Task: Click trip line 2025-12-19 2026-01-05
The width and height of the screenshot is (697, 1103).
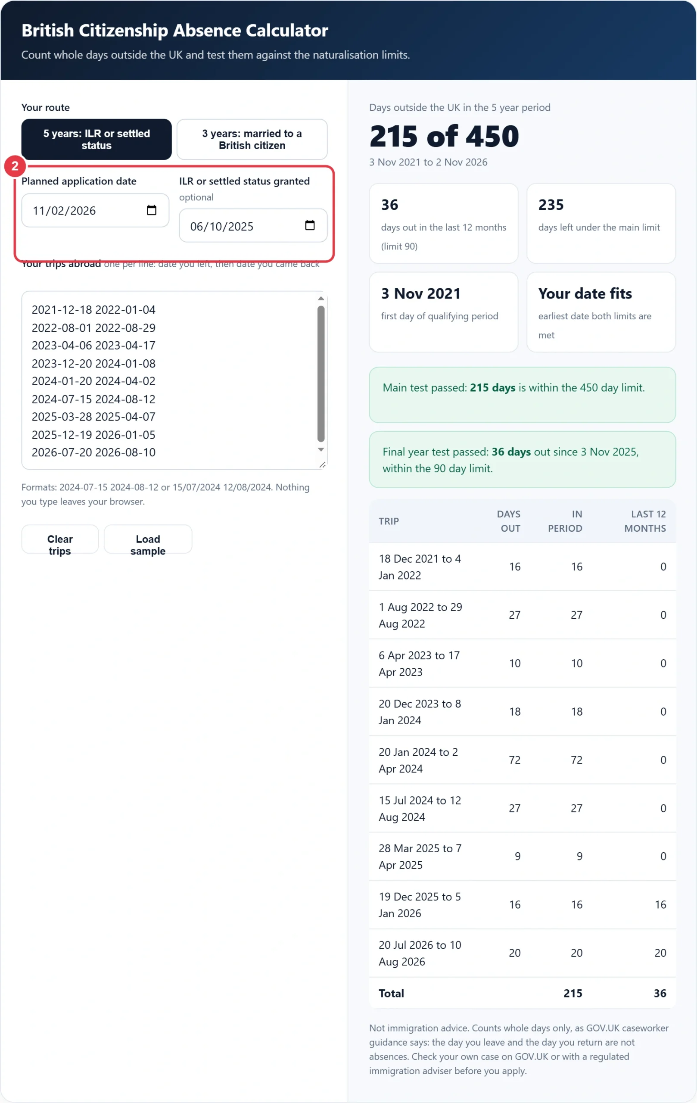Action: coord(93,435)
